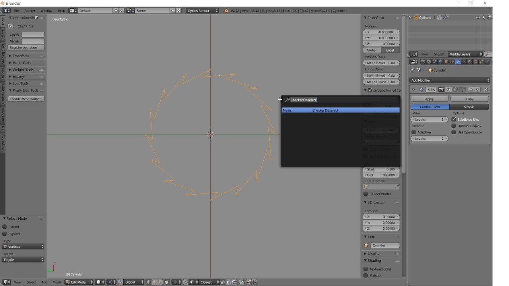Add a new screen layout with plus icon
This screenshot has width=509, height=286.
point(116,11)
